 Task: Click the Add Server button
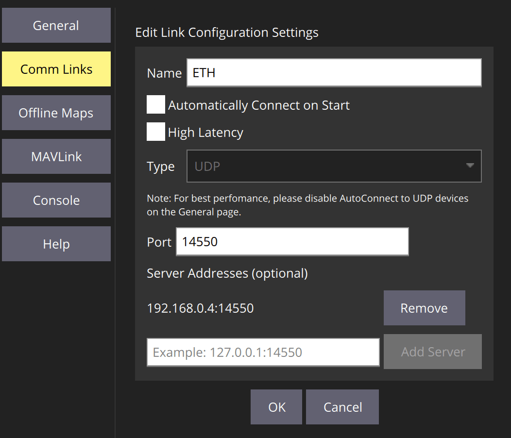click(432, 352)
